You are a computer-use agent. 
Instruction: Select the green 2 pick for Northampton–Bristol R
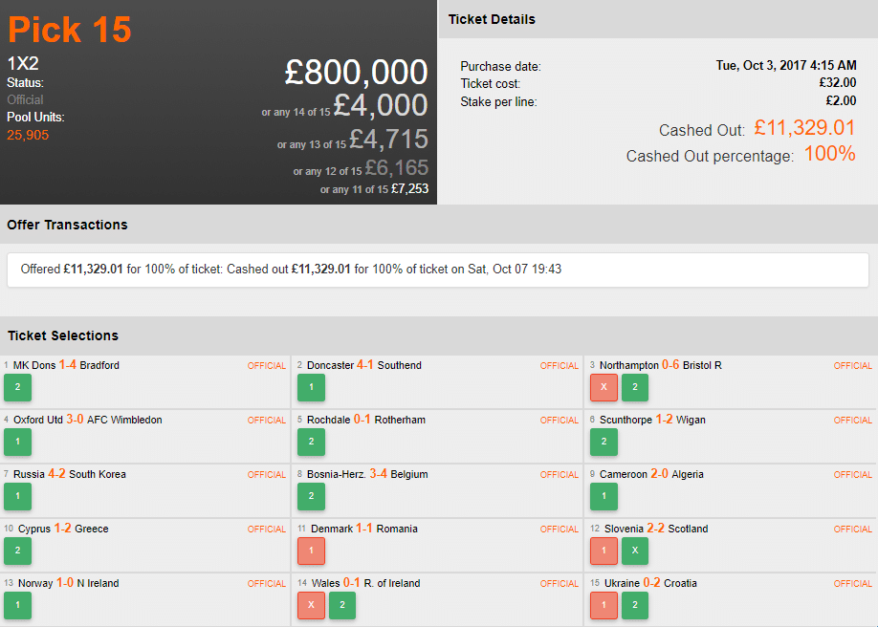coord(635,387)
